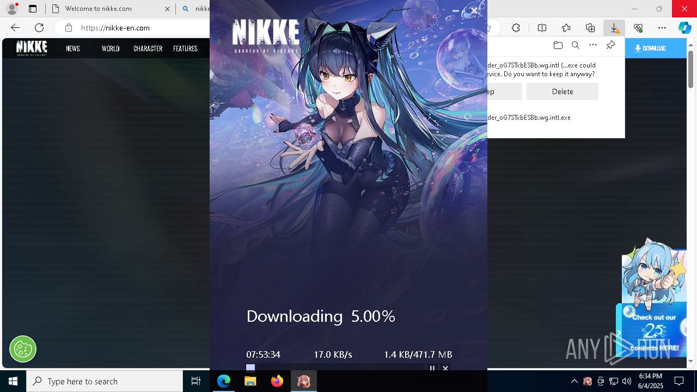The width and height of the screenshot is (697, 392).
Task: Click the 07:53:34 remaining time text
Action: 263,354
